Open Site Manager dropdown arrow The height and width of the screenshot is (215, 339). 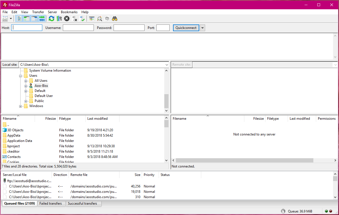click(x=11, y=19)
